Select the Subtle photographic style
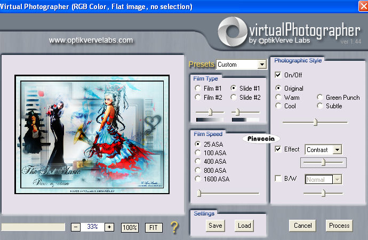Screen dimensions: 368x240 [x=319, y=106]
